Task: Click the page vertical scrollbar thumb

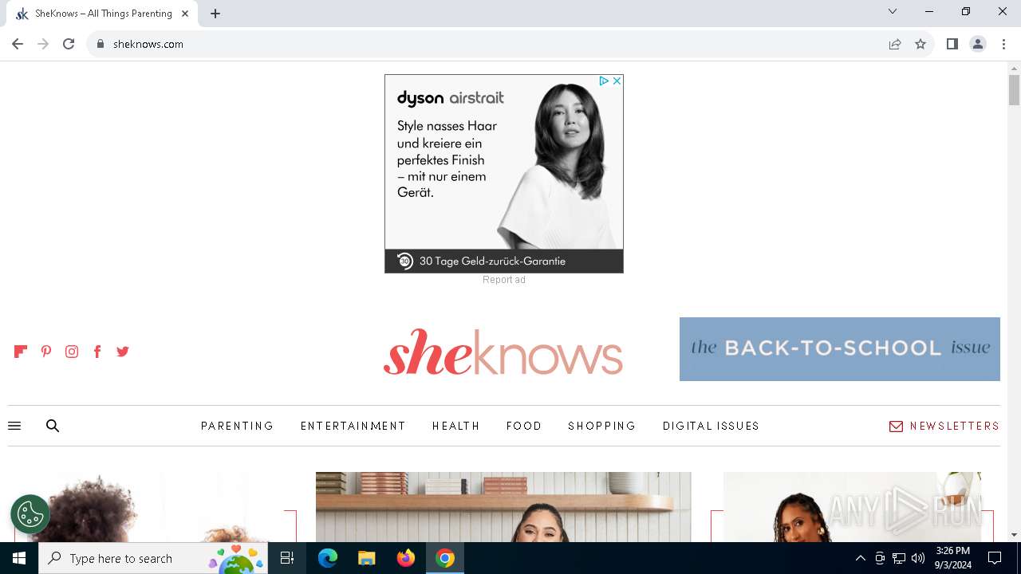Action: coord(1014,89)
